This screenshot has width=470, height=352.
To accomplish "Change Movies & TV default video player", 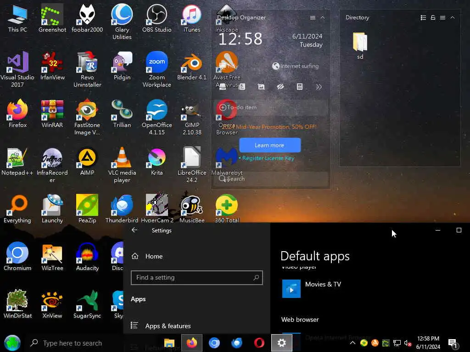I will [312, 289].
